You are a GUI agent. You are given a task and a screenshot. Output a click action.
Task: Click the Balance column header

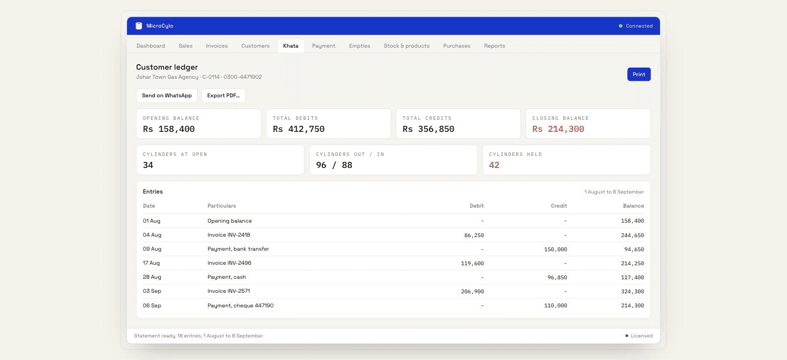point(633,206)
